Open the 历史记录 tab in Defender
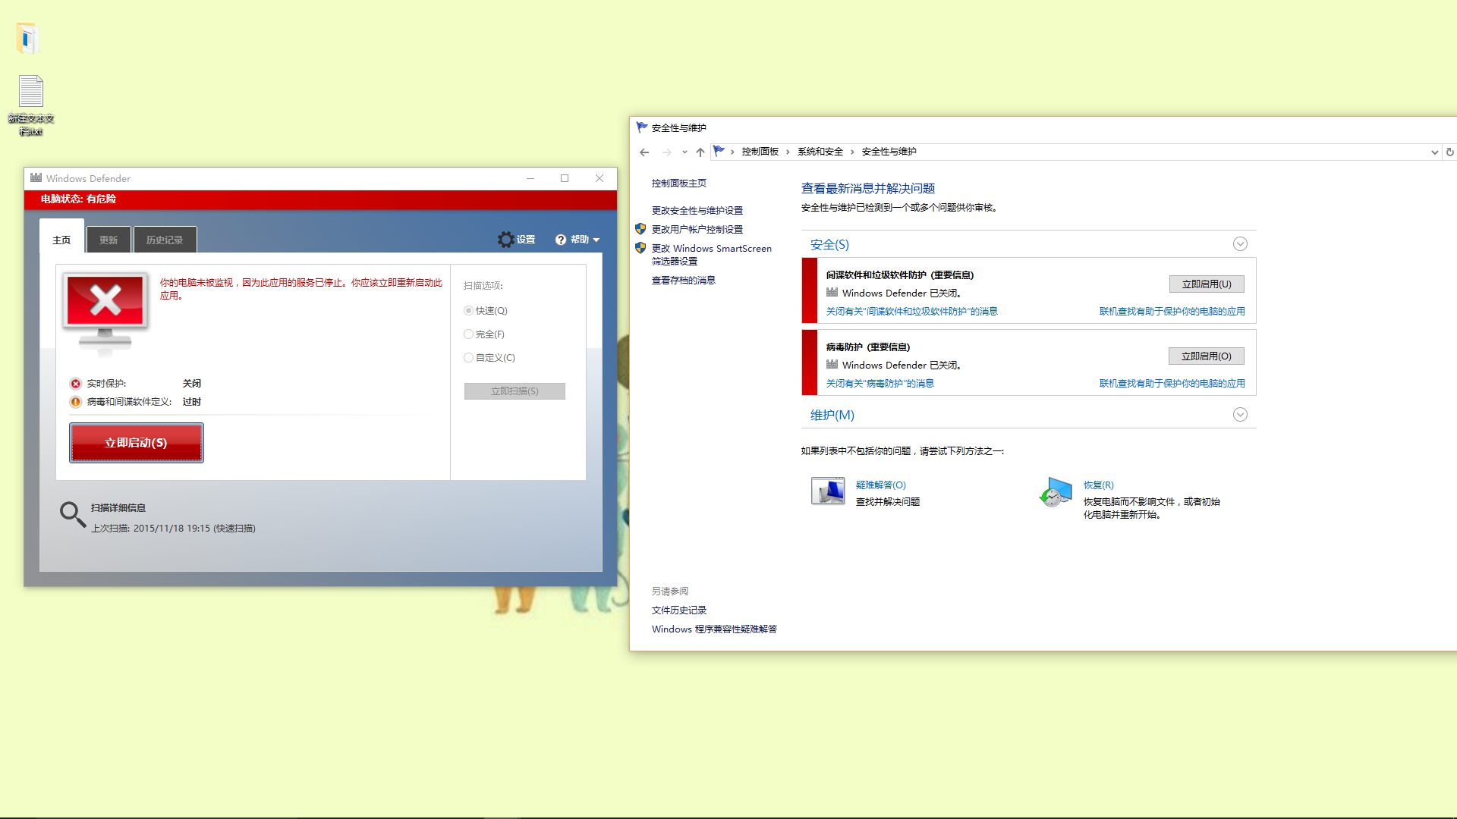The image size is (1457, 819). coord(165,240)
